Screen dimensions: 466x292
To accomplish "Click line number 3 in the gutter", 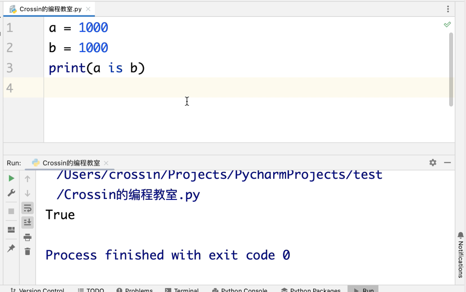I will pyautogui.click(x=10, y=68).
